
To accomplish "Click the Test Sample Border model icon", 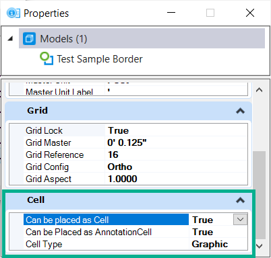I will pyautogui.click(x=47, y=58).
